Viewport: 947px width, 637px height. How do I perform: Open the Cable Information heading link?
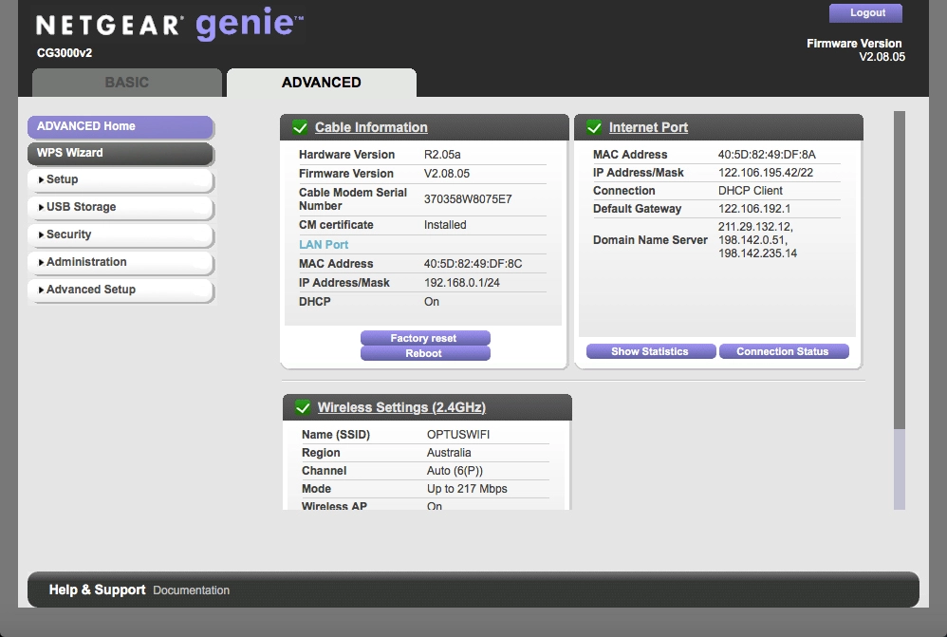pos(371,127)
